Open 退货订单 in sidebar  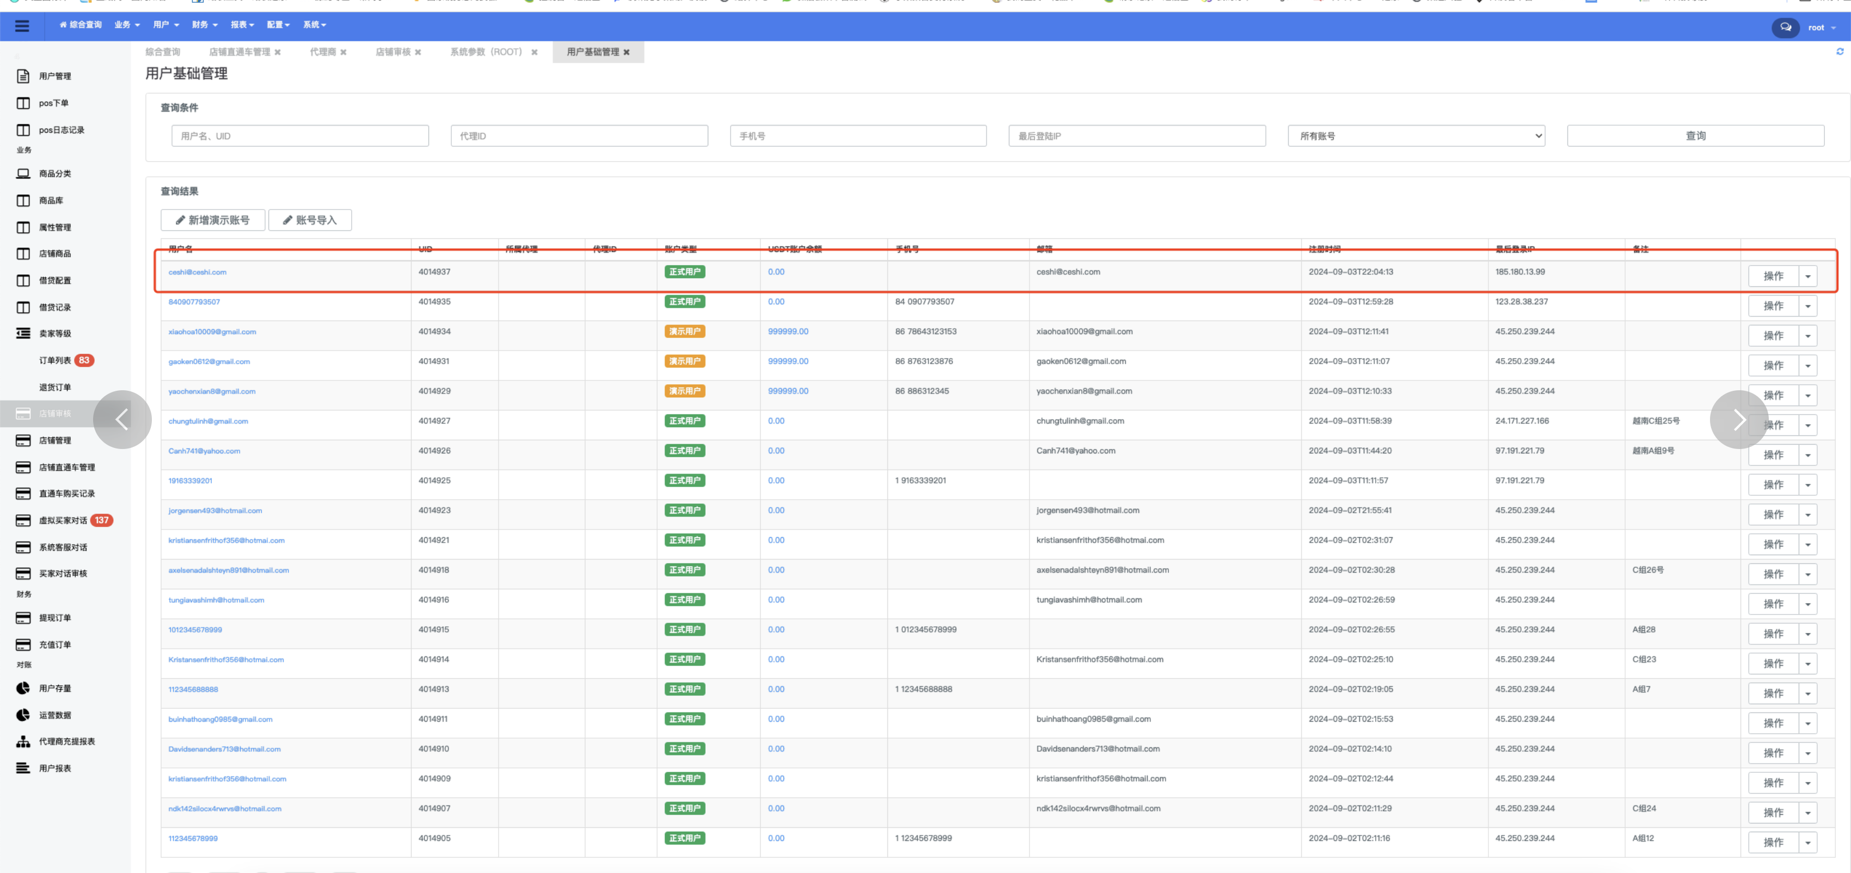tap(56, 388)
